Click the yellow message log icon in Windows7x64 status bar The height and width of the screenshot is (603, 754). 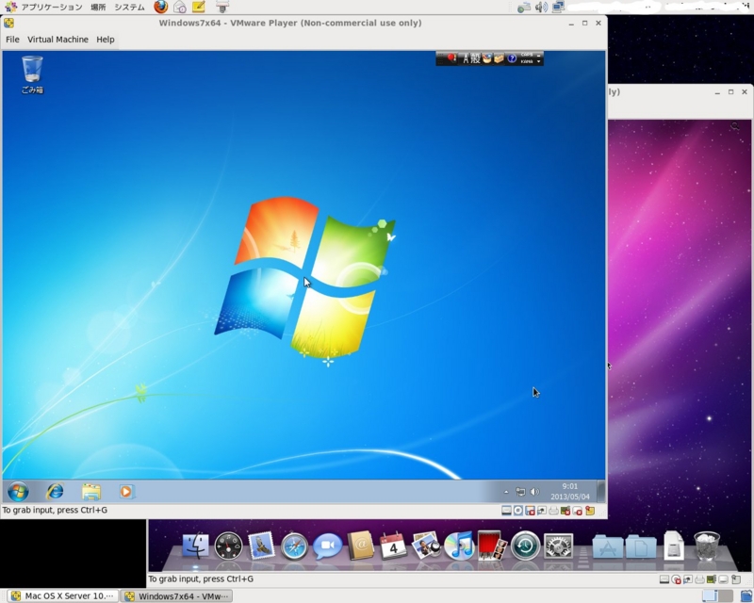pyautogui.click(x=590, y=511)
